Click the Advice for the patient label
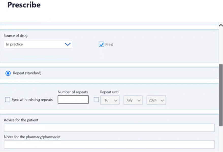Image resolution: width=223 pixels, height=152 pixels. pos(21,120)
